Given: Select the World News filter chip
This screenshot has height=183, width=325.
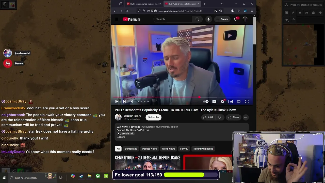Looking at the screenshot, I should [x=169, y=149].
